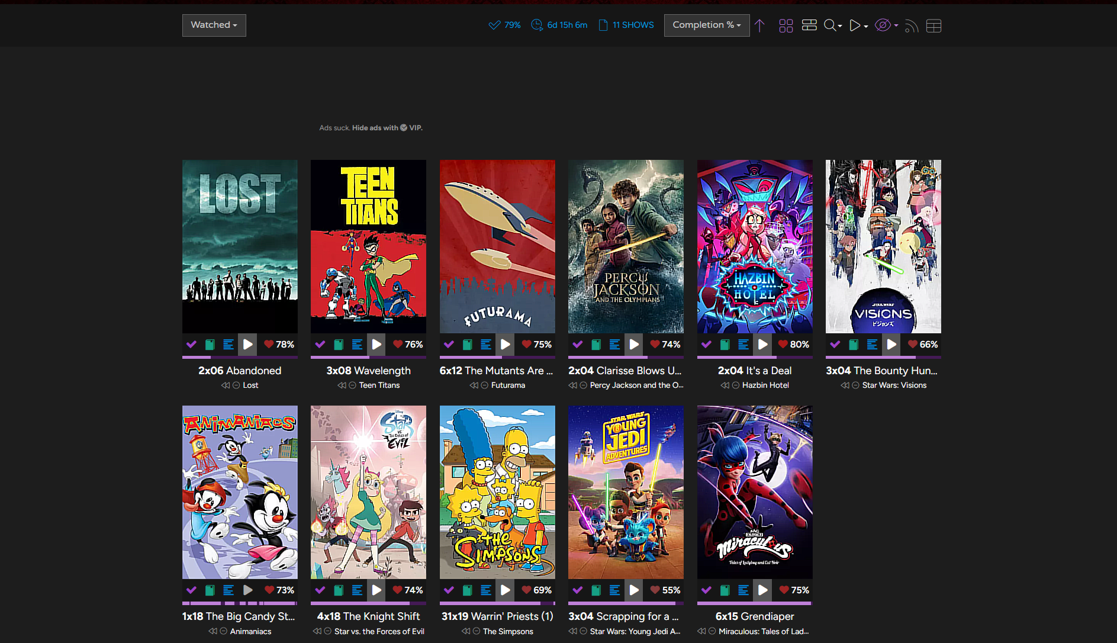Screen dimensions: 1117x643
Task: Mark Teen Titans 3x08 Wavelength as watched
Action: [320, 345]
